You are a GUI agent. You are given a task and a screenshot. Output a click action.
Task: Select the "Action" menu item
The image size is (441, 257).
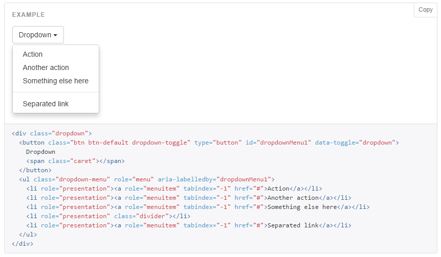coord(33,54)
